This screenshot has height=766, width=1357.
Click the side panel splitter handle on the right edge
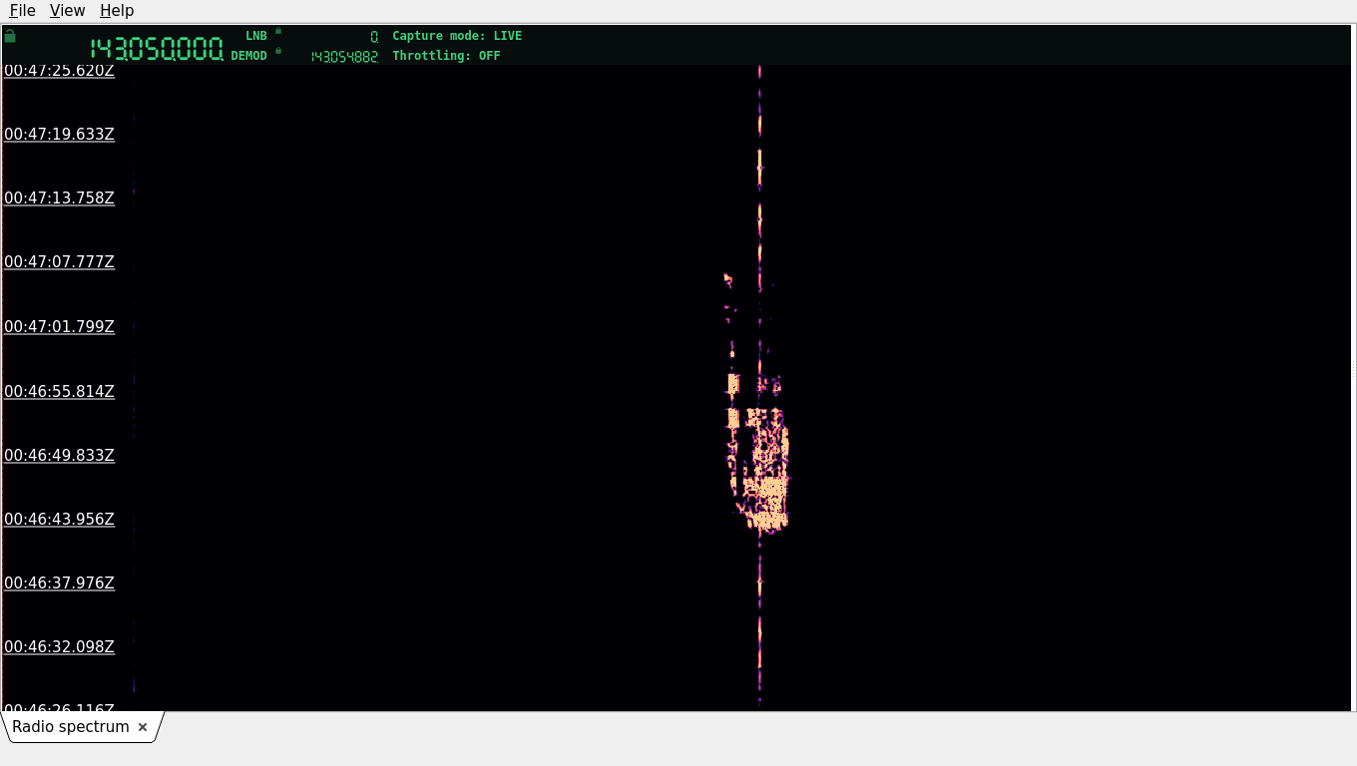(1353, 369)
